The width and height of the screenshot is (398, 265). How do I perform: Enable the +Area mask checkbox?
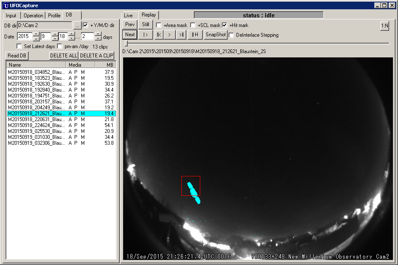pos(159,25)
